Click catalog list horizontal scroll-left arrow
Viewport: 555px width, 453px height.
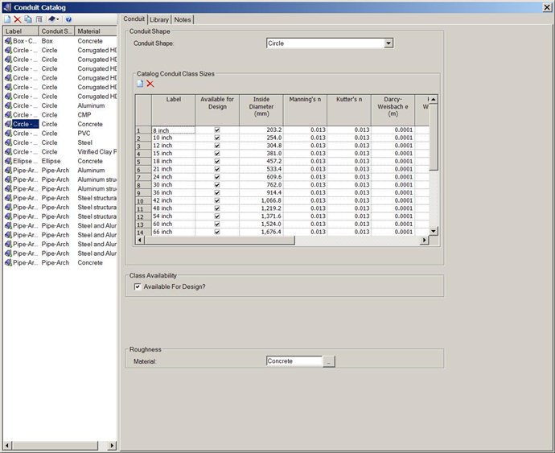7,445
